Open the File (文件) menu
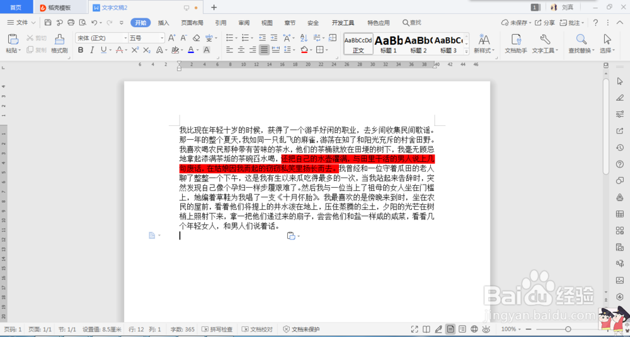 (21, 23)
